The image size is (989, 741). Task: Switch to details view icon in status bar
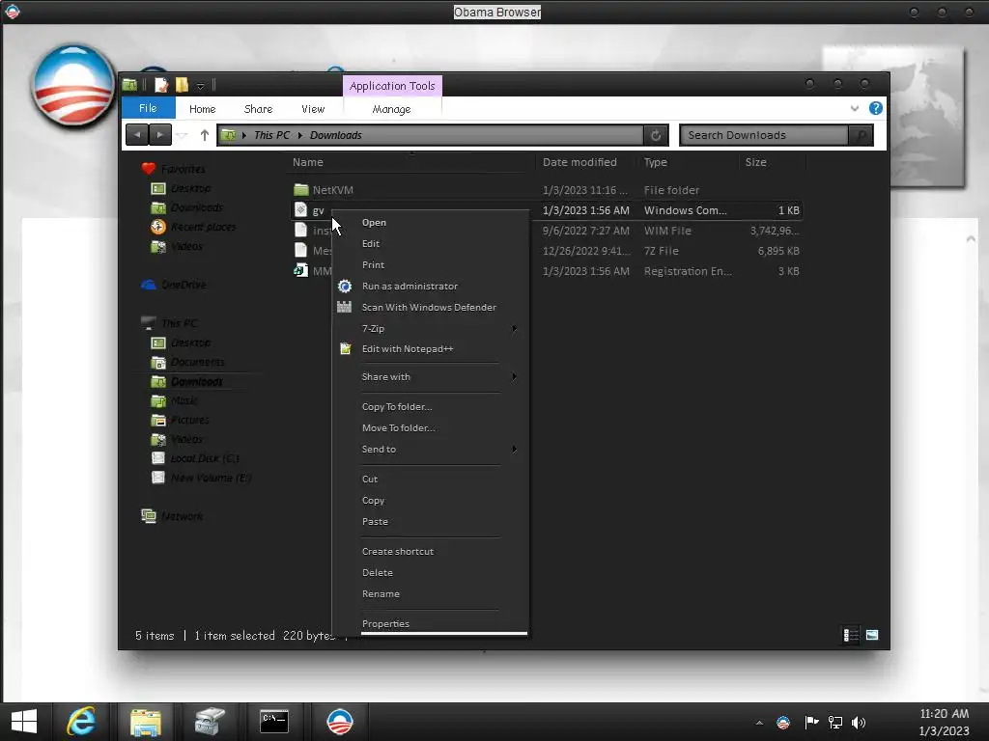pos(851,635)
